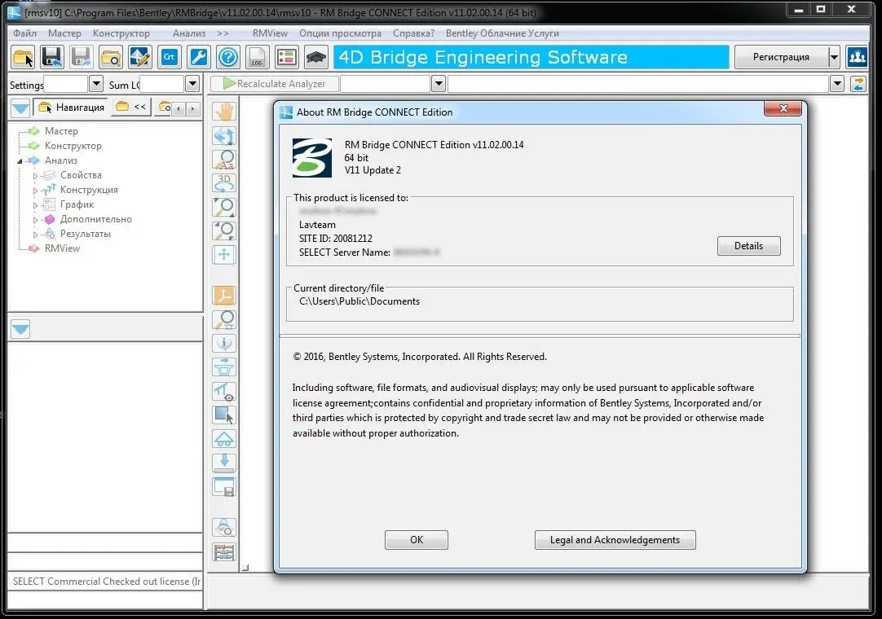Expand the Конструкция tree node
The width and height of the screenshot is (882, 619).
(x=35, y=190)
